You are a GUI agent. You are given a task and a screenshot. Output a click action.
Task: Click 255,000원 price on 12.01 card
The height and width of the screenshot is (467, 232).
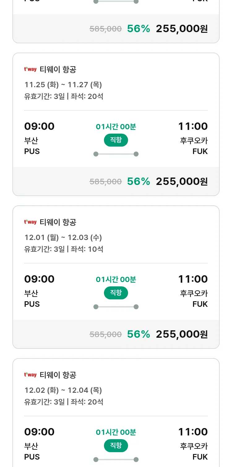coord(182,334)
